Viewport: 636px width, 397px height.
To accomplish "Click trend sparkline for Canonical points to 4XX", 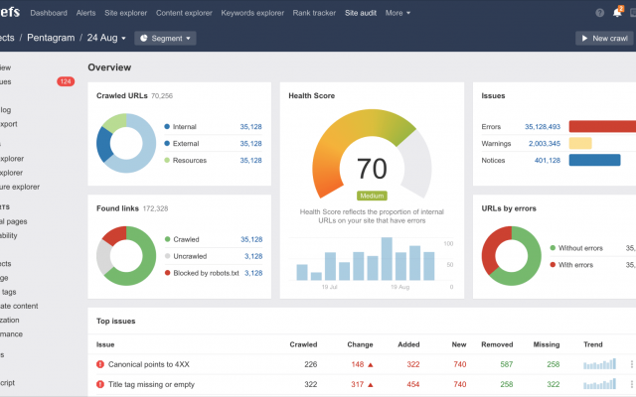I will [x=599, y=364].
